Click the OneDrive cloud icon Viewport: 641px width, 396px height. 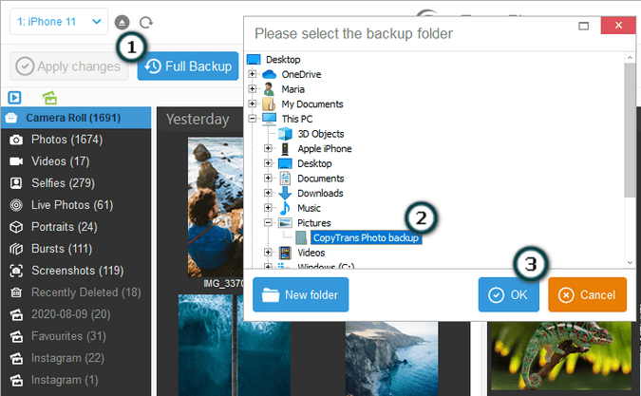[x=270, y=74]
